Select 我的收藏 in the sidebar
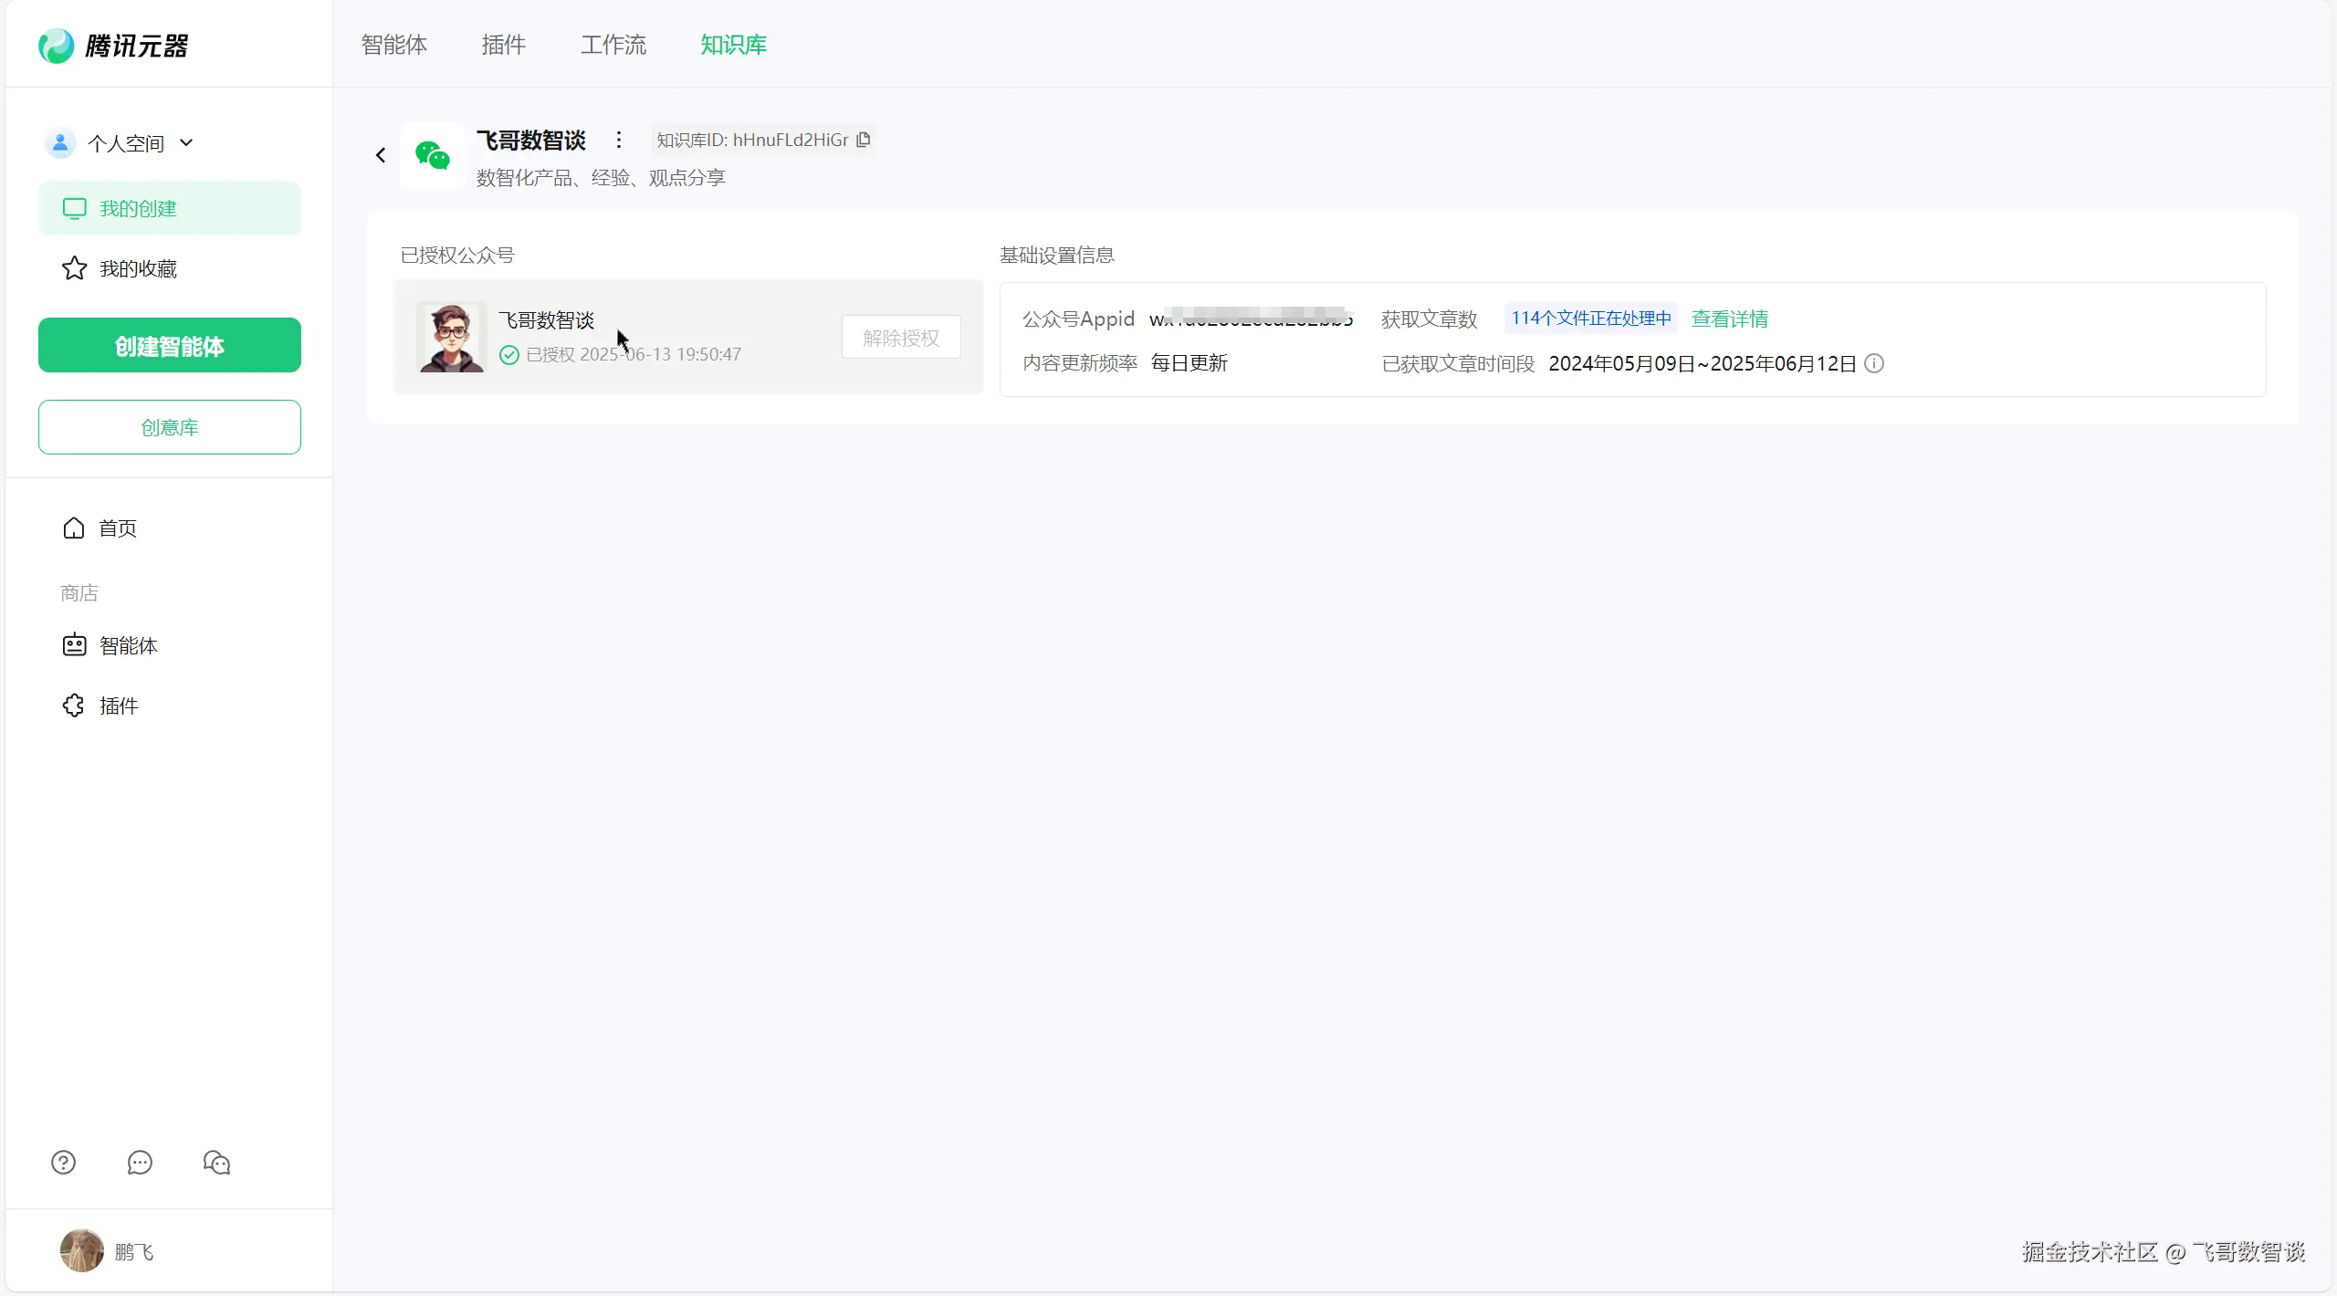2337x1296 pixels. tap(137, 268)
